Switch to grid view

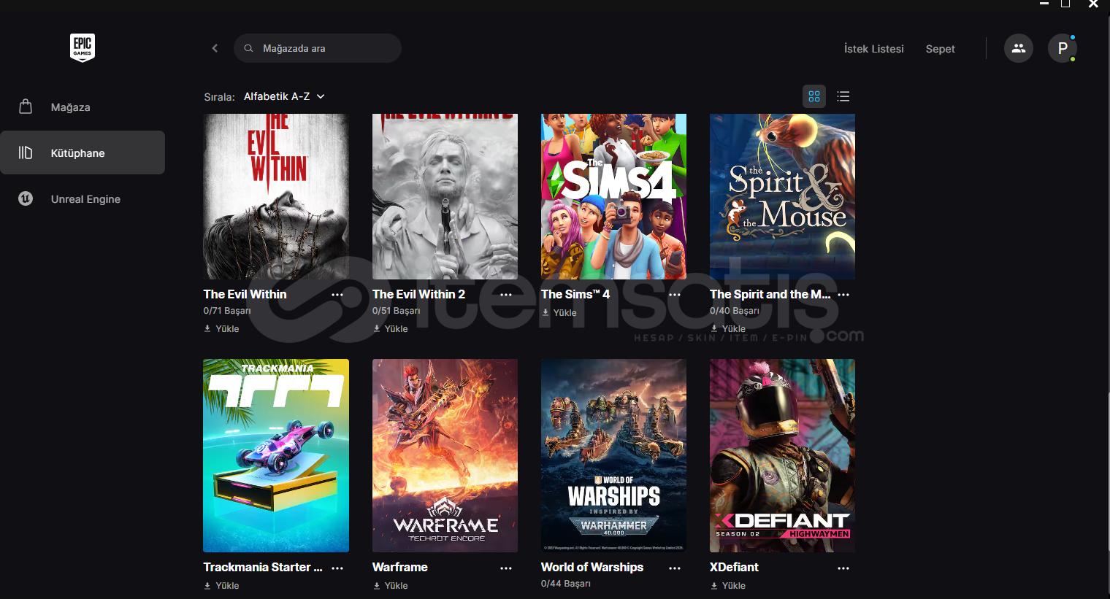point(814,96)
